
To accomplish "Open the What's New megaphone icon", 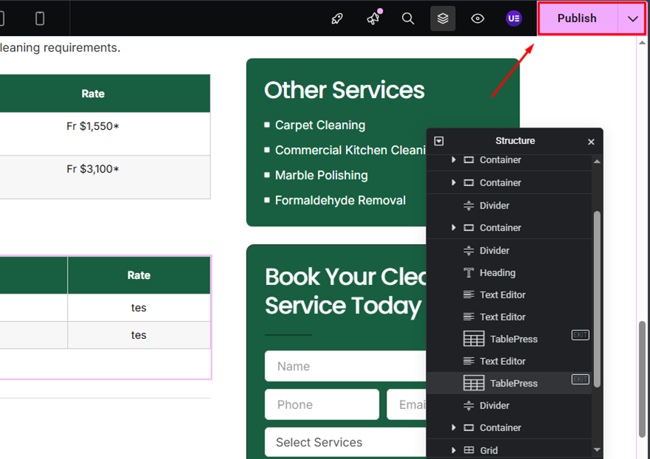I will point(373,18).
